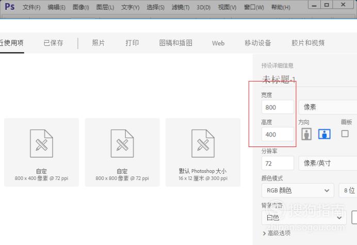Close the Photoshop window

(343, 5)
